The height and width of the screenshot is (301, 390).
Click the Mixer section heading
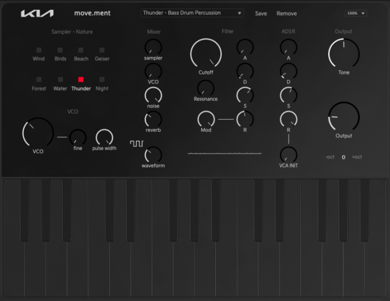[x=154, y=32]
